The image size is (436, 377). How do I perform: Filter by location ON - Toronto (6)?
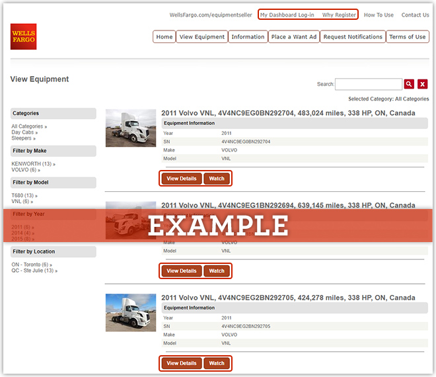[x=32, y=265]
